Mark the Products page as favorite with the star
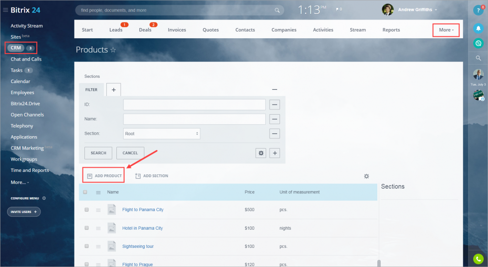The height and width of the screenshot is (267, 488). 113,50
